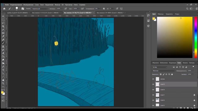Switch to the Образцы tab
This screenshot has height=111, width=198.
point(161,14)
